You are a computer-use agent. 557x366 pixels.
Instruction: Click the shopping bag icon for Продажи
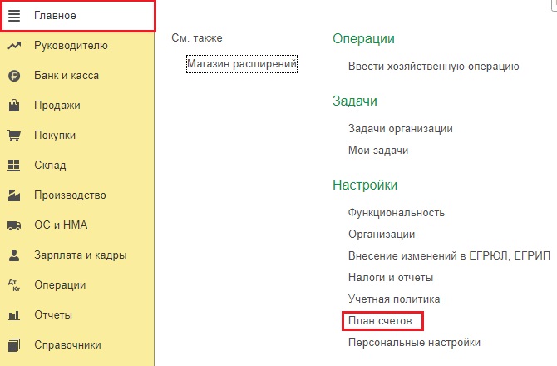[14, 106]
